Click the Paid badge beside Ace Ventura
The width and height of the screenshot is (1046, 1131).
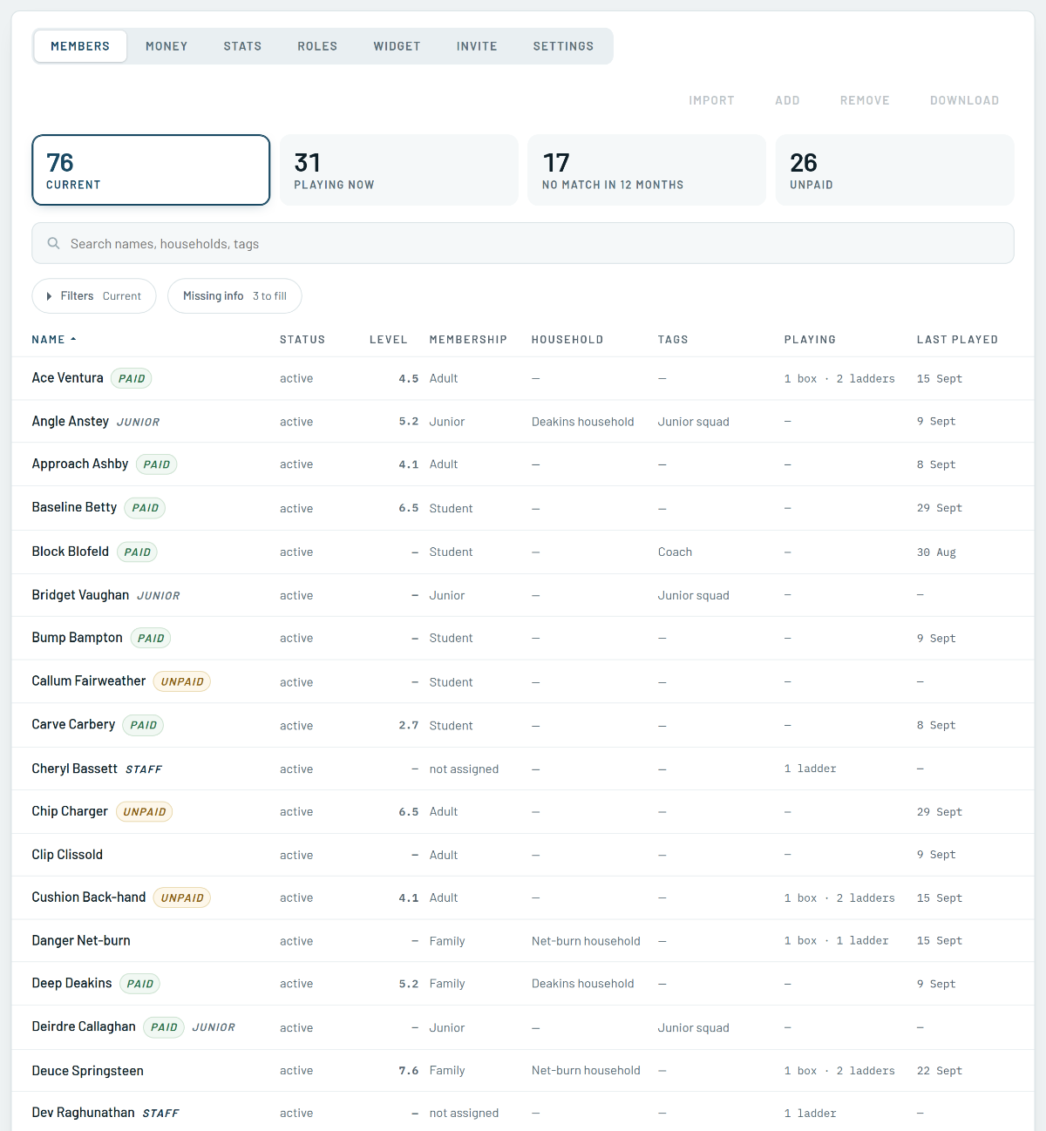click(132, 378)
